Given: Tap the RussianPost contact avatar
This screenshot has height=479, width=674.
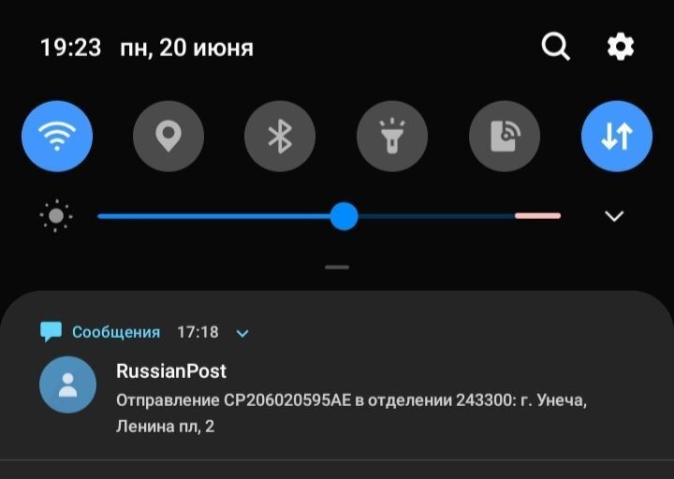Looking at the screenshot, I should [x=68, y=385].
